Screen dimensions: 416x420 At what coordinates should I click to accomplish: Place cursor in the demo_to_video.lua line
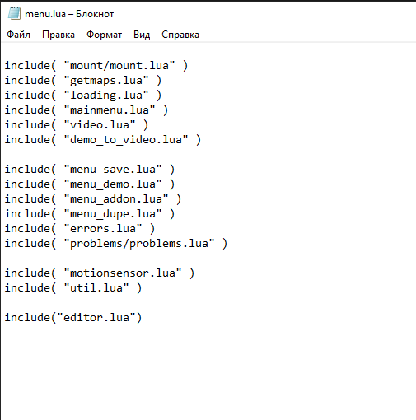[103, 140]
